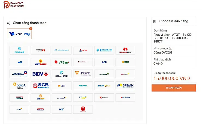The image size is (202, 126).
Task: Choose Techcombank as the paying bank
Action: (125, 50)
